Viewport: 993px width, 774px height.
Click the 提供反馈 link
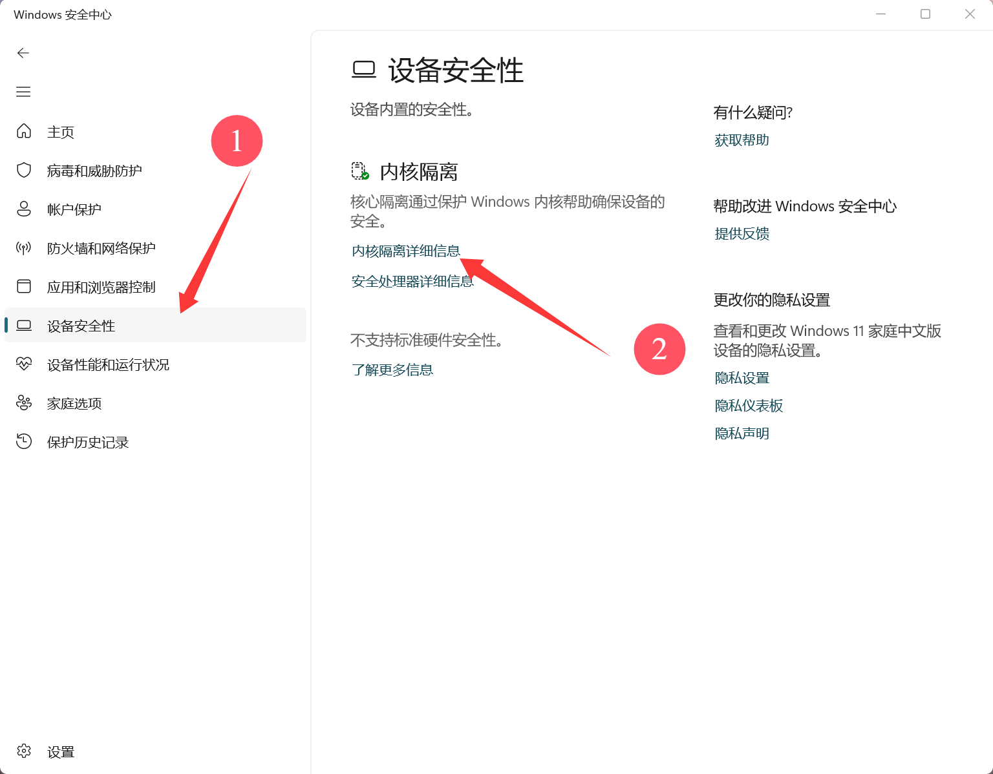pos(742,234)
